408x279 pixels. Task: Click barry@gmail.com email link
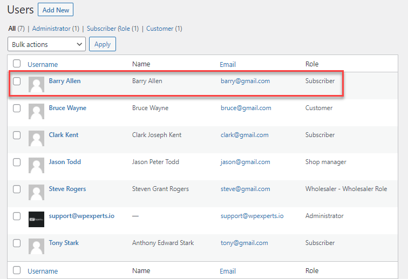(x=246, y=81)
